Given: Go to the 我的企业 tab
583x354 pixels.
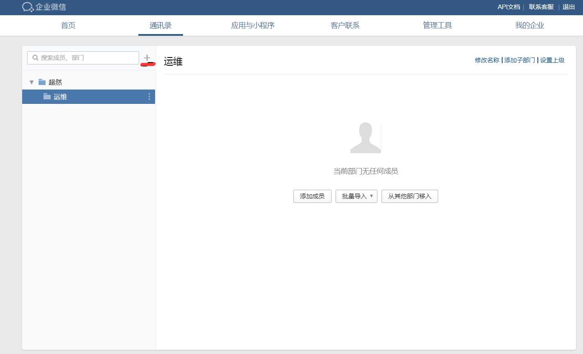Looking at the screenshot, I should click(x=530, y=25).
